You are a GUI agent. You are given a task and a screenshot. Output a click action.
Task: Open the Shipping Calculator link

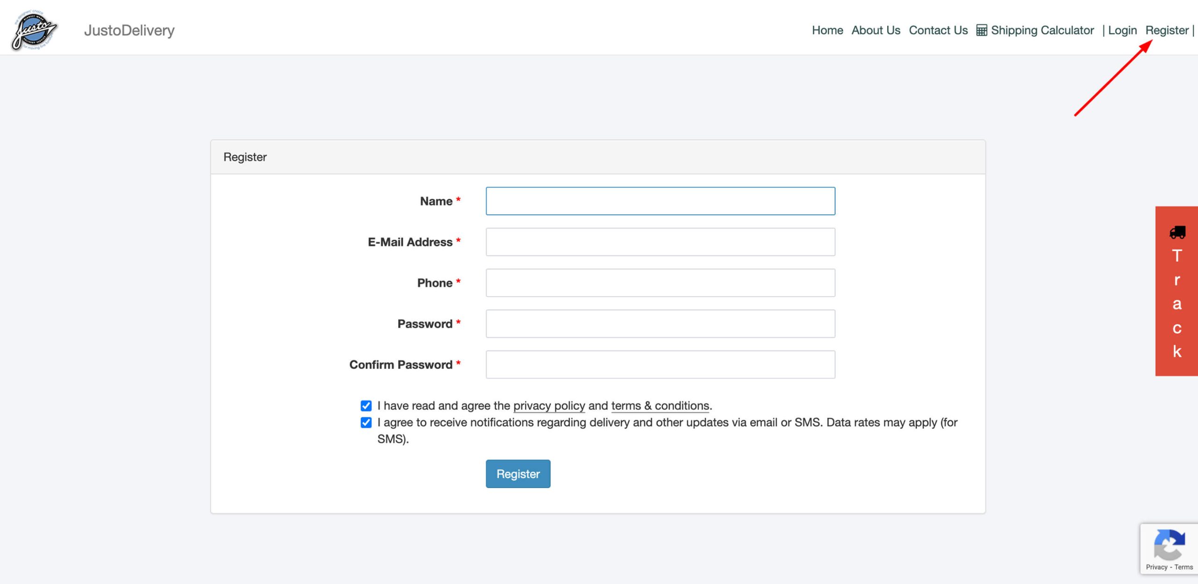pos(1042,30)
